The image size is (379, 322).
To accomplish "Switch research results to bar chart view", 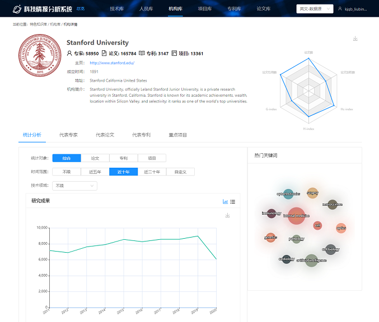I will [x=225, y=201].
